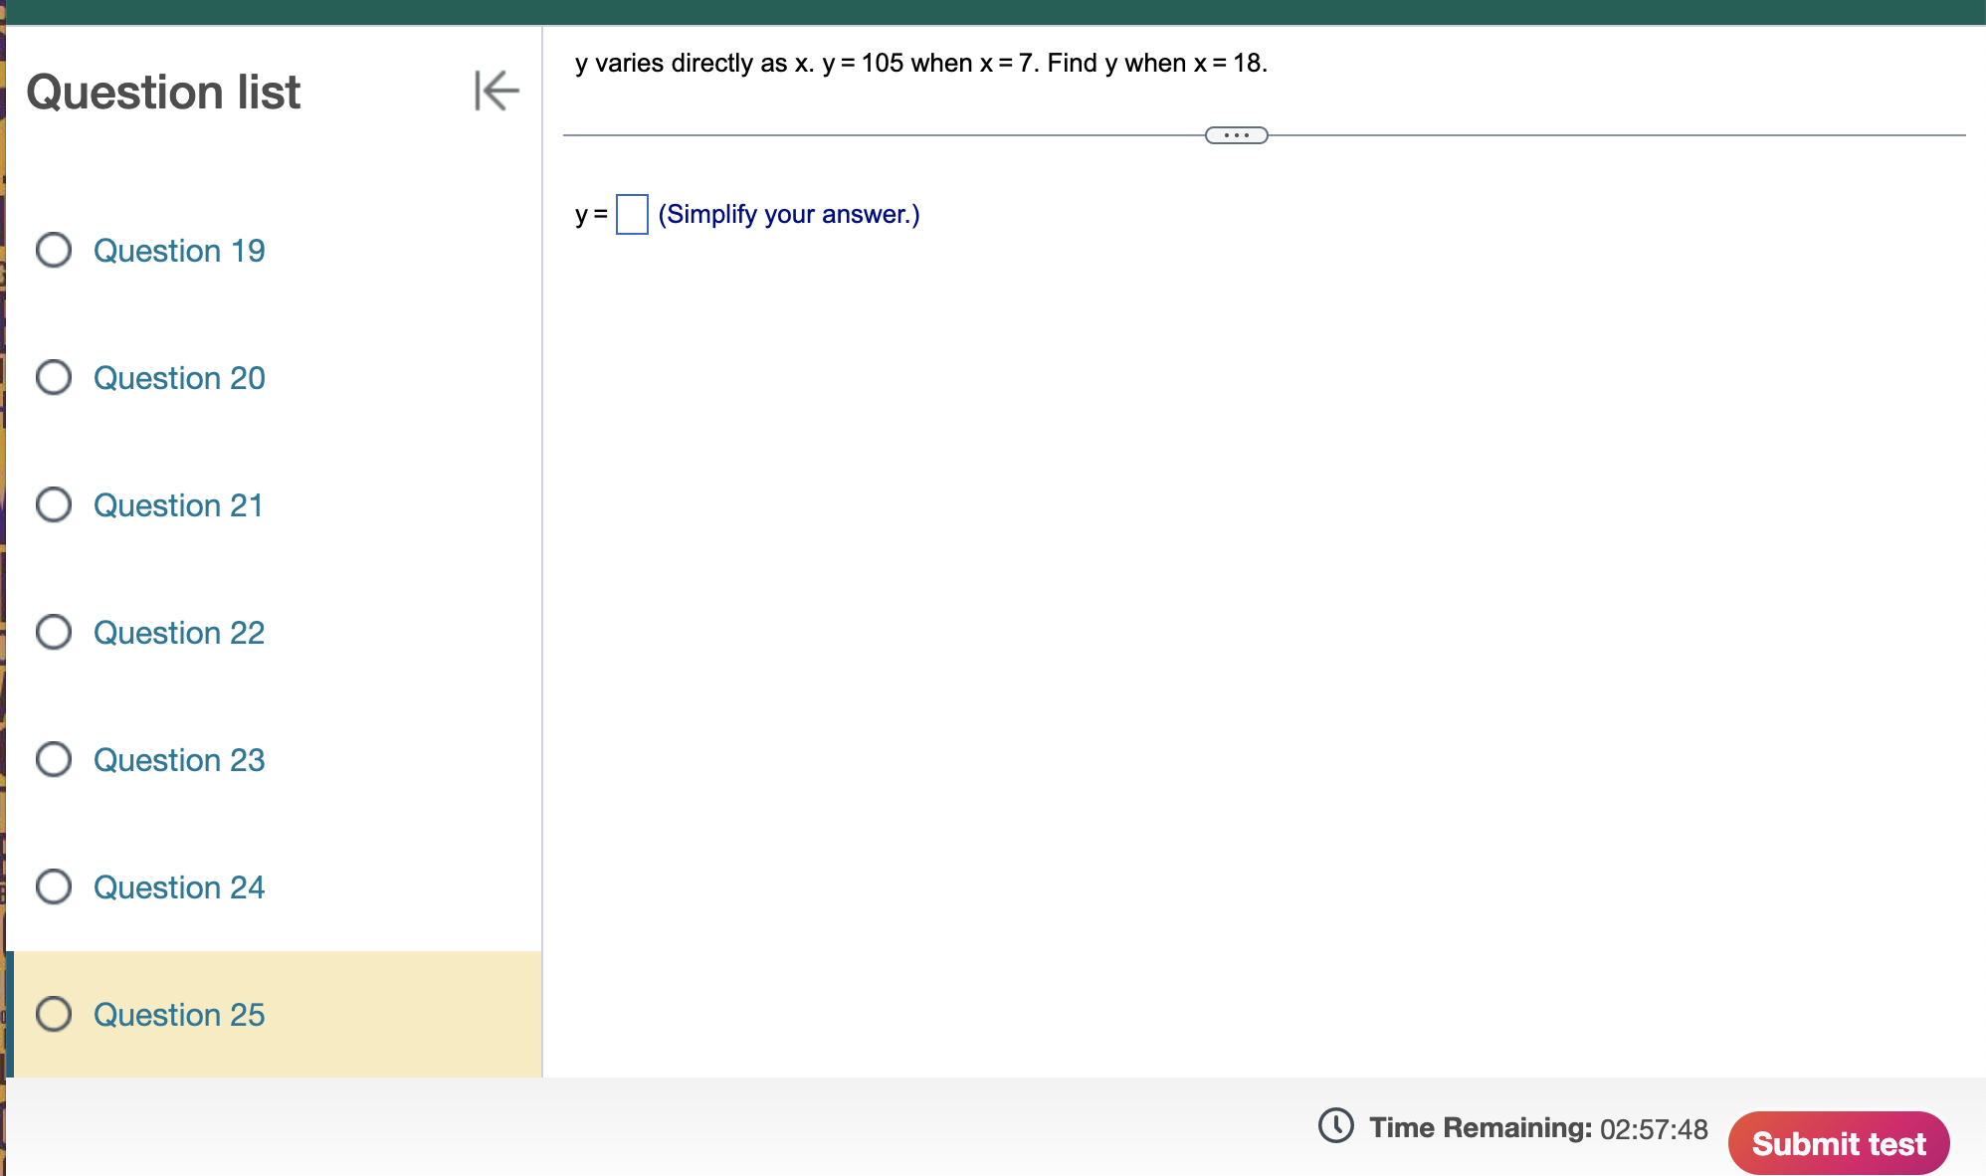Click the empty answer entry field
Screen dimensions: 1986x1176
(x=632, y=213)
